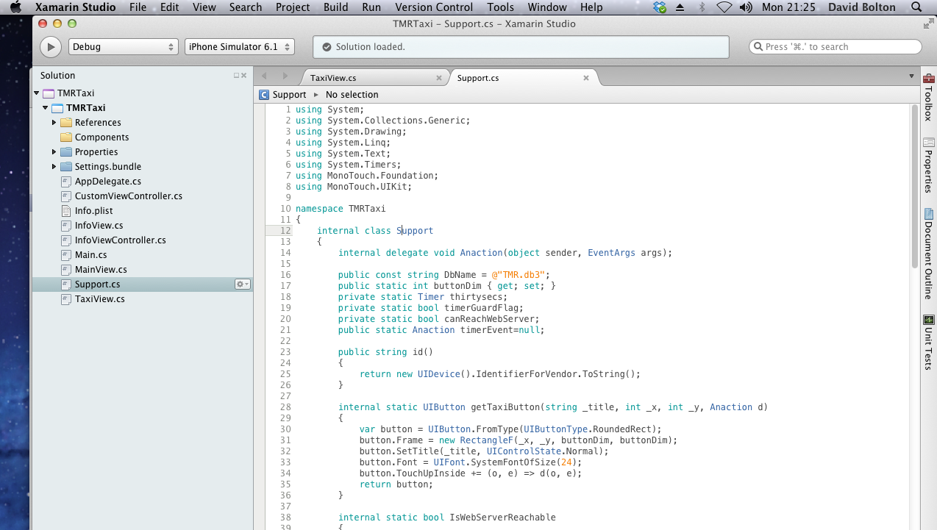Viewport: 937px width, 530px height.
Task: Open the Project menu
Action: point(293,7)
